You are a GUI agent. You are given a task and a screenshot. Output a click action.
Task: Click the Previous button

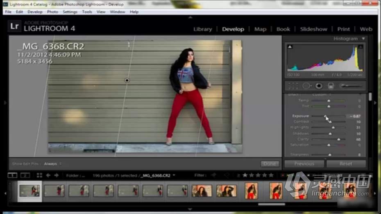click(304, 164)
